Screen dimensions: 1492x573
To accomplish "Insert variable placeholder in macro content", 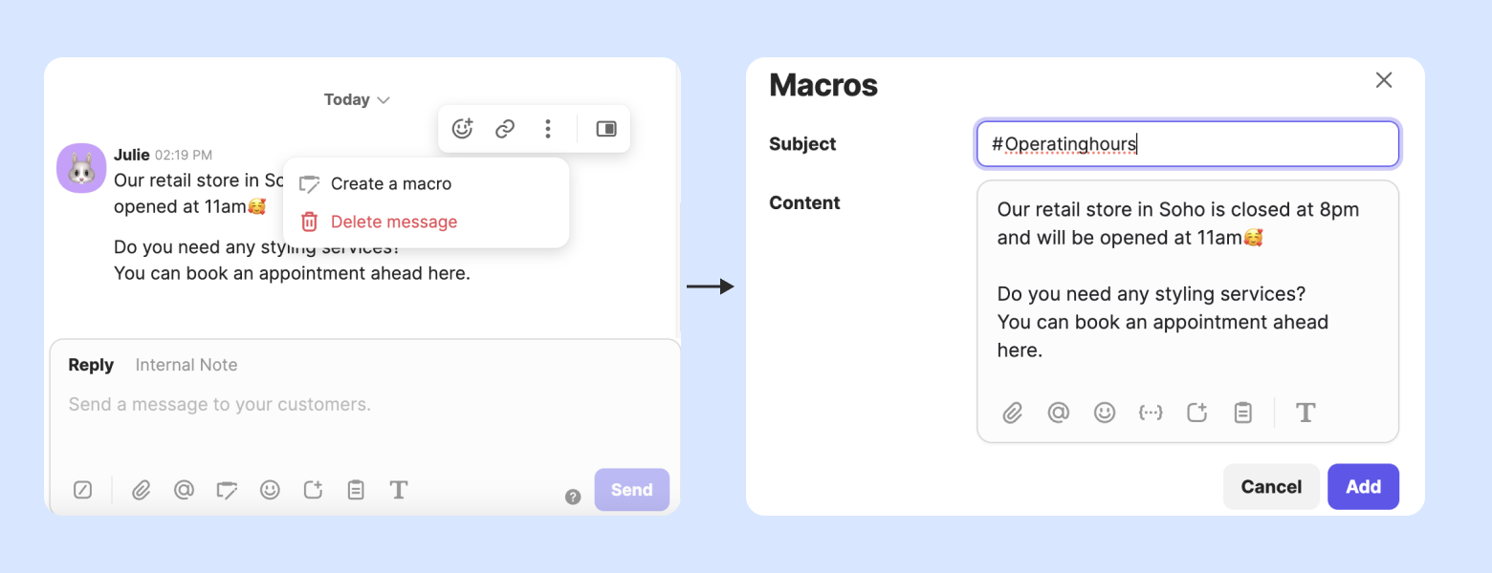I will click(x=1151, y=413).
